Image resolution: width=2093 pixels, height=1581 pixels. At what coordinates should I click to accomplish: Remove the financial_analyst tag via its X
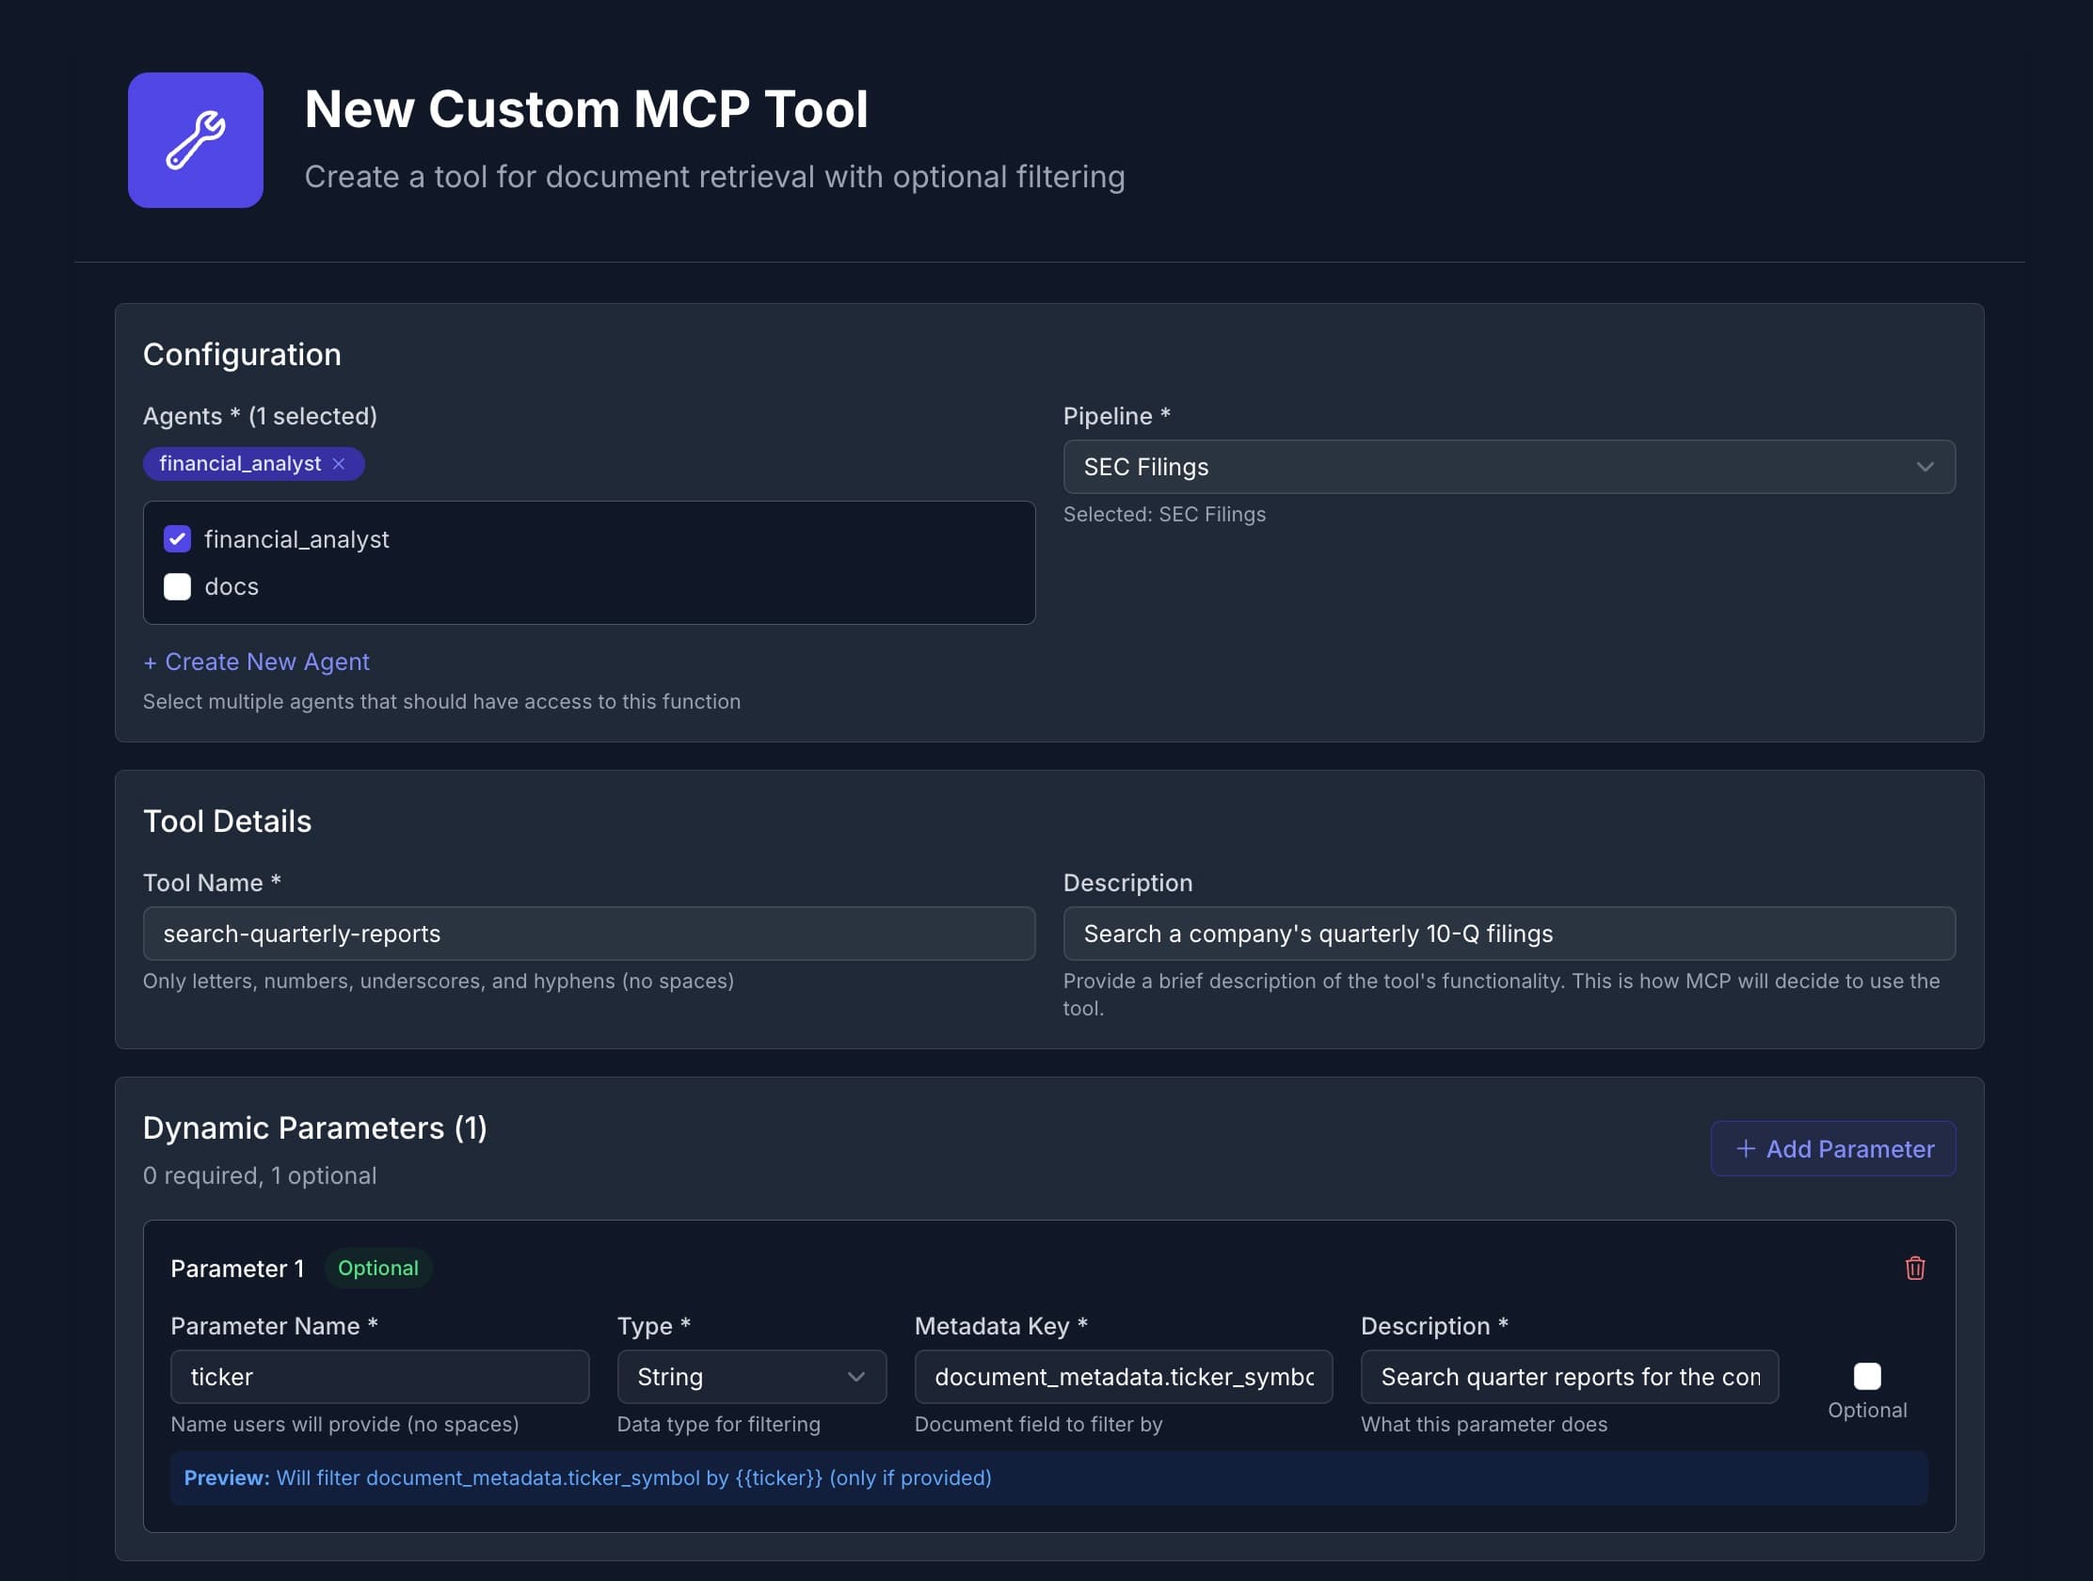coord(339,463)
